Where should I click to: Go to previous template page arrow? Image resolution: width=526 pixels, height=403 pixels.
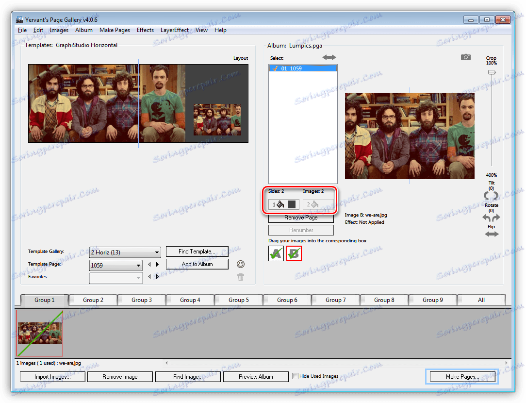[149, 265]
